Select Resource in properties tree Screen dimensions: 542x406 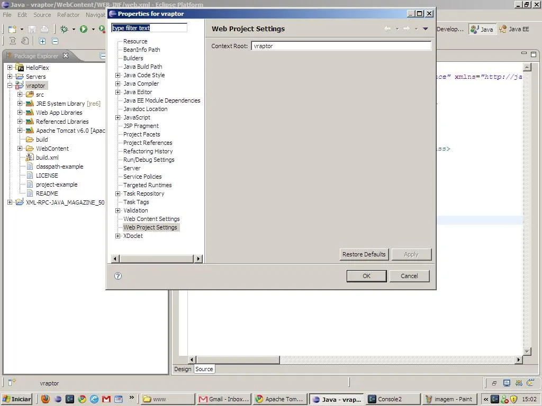pyautogui.click(x=135, y=41)
